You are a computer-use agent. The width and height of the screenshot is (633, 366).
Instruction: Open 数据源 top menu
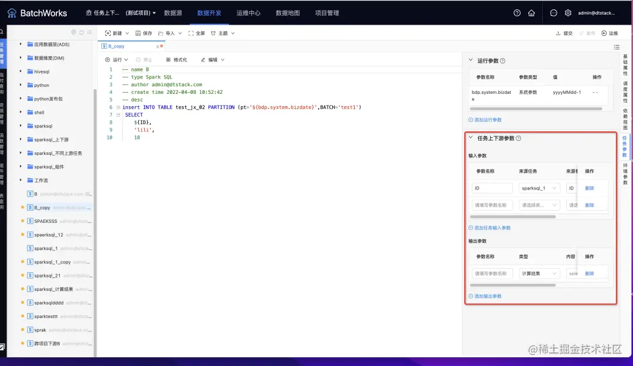click(173, 13)
